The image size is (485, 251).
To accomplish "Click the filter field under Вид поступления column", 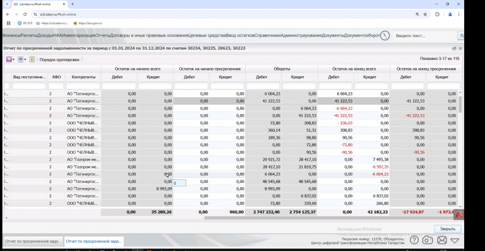I will click(x=29, y=86).
